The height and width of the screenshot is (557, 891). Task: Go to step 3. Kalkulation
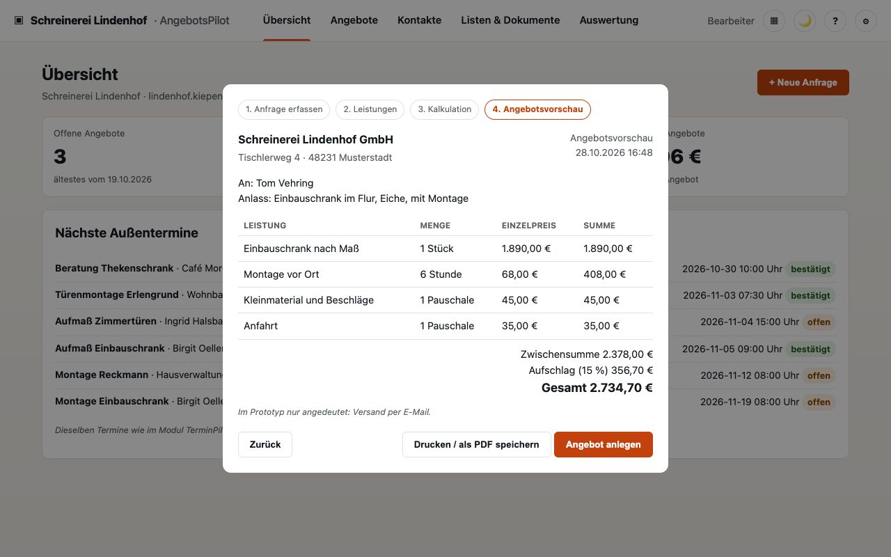[445, 109]
